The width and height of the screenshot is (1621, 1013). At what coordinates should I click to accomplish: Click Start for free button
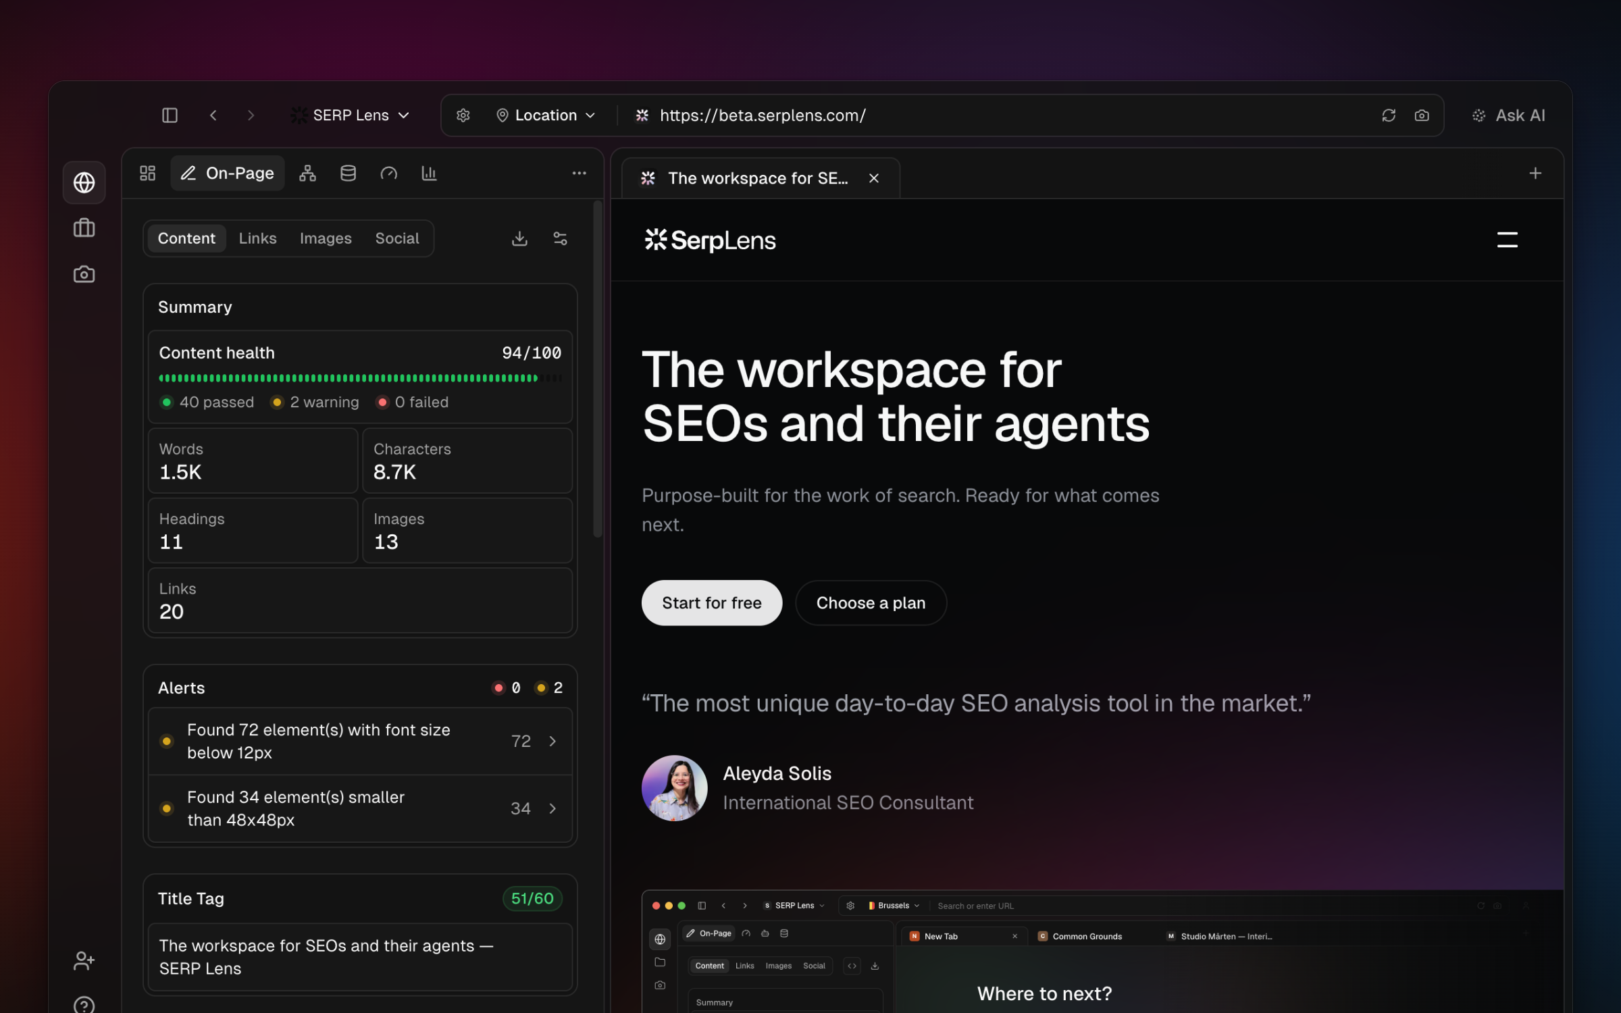coord(712,603)
